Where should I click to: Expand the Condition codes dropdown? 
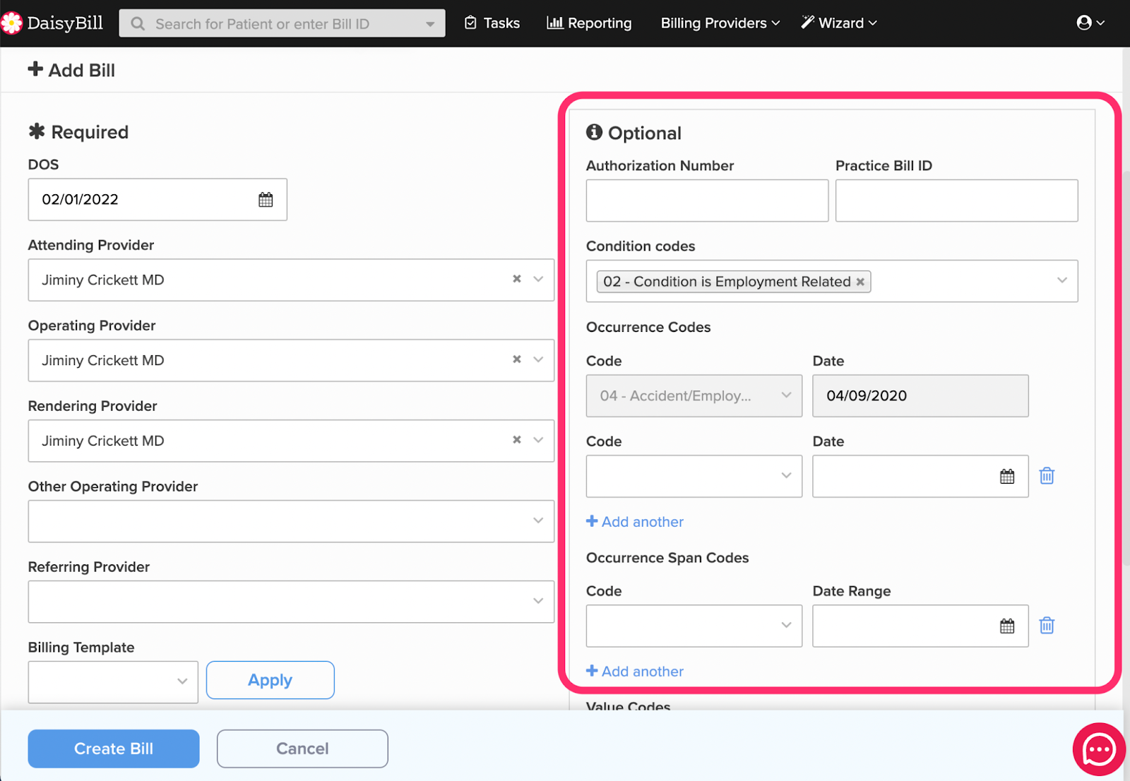click(x=1061, y=280)
